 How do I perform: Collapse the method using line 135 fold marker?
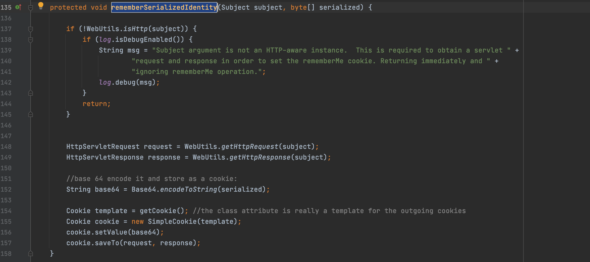click(x=31, y=8)
